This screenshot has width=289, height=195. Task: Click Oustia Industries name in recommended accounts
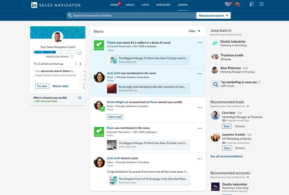coord(235,184)
